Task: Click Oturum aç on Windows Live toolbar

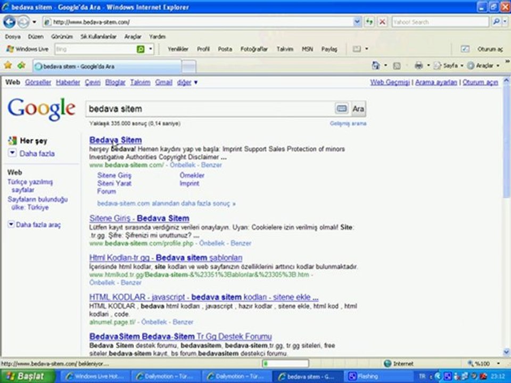Action: (x=490, y=49)
